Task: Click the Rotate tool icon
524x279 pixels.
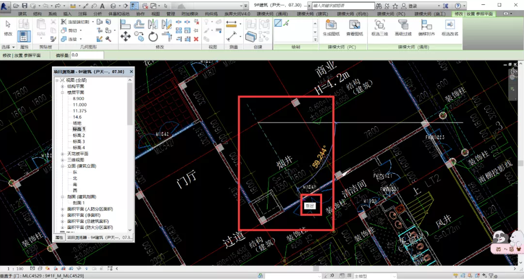Action: [153, 37]
